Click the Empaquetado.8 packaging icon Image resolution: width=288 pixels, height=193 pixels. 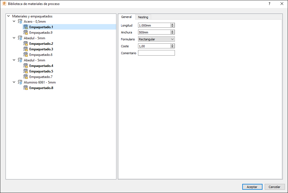[x=26, y=88]
